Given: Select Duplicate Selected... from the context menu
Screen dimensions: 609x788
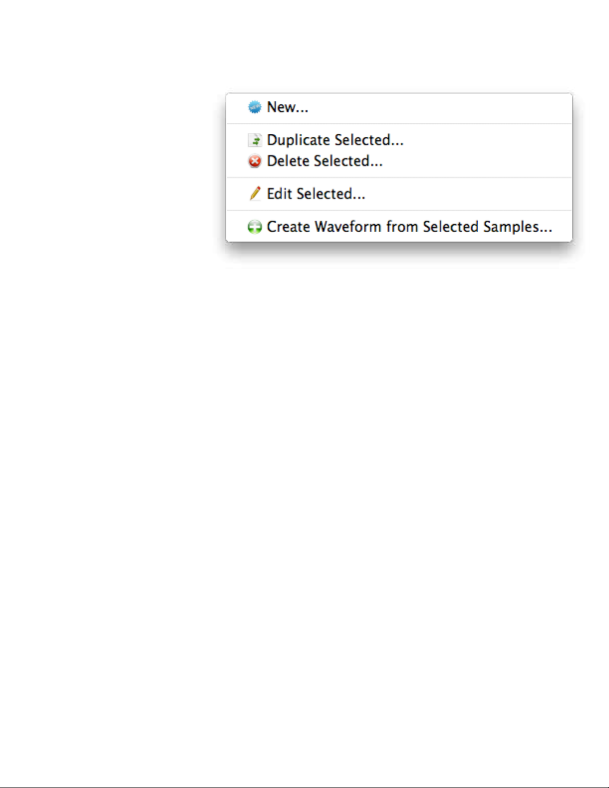Looking at the screenshot, I should (x=399, y=140).
